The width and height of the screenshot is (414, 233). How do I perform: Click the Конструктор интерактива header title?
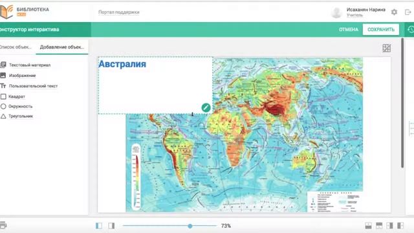(30, 29)
